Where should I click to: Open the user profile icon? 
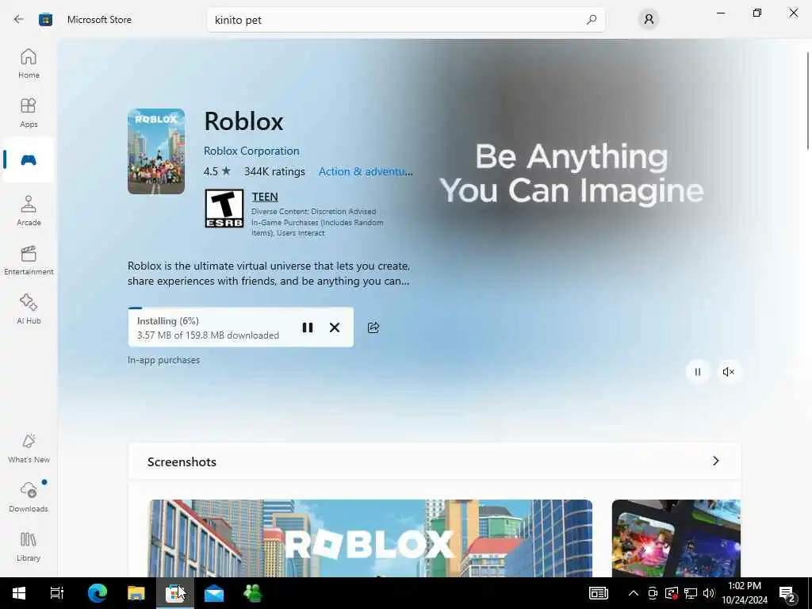tap(649, 20)
